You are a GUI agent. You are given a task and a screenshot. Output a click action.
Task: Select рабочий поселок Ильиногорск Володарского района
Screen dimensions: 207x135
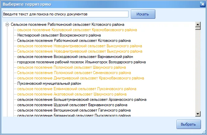[x=81, y=62]
